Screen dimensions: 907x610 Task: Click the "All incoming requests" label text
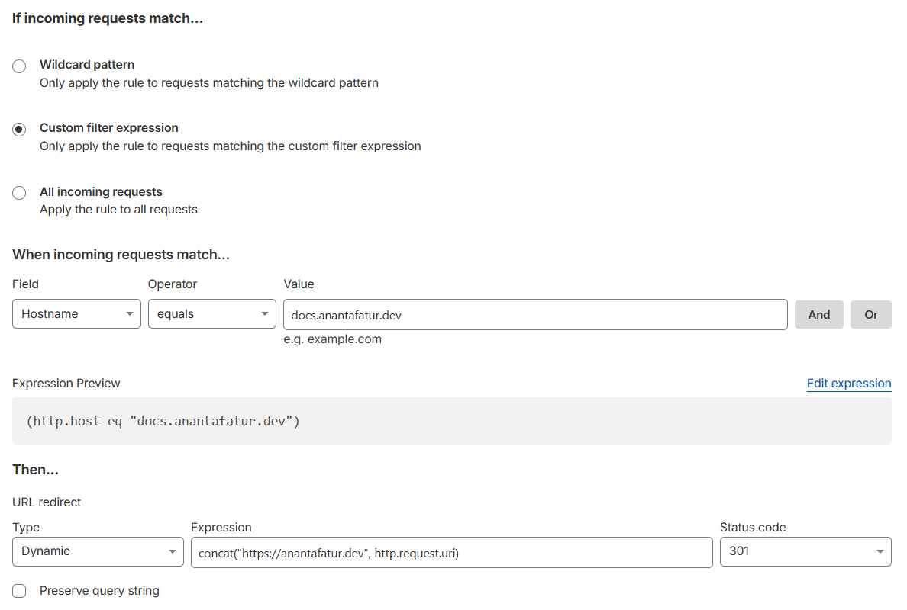pyautogui.click(x=101, y=192)
